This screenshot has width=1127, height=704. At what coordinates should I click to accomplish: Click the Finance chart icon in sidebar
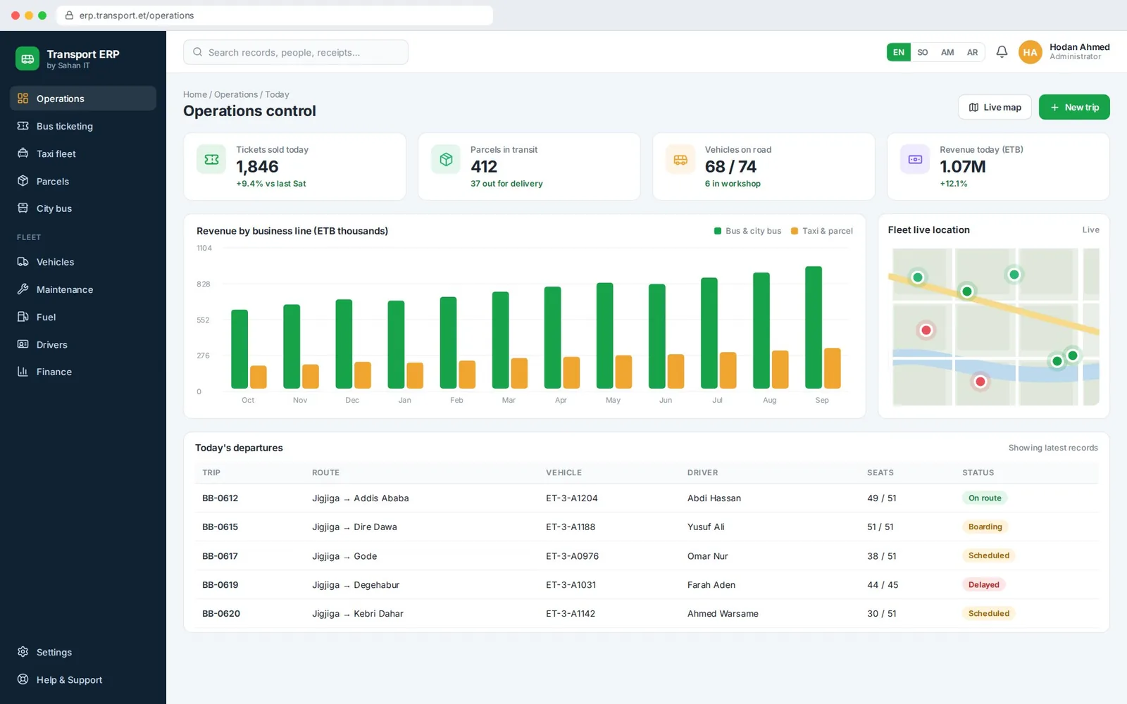(23, 372)
